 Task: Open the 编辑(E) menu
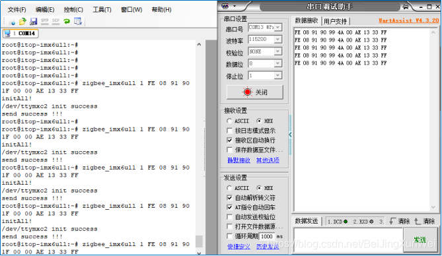[45, 10]
